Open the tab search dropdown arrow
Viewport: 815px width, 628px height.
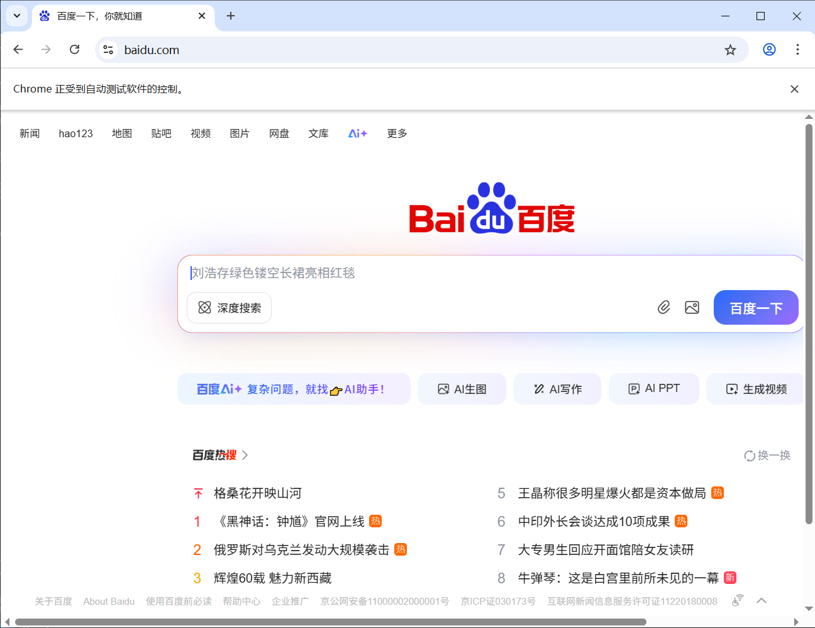click(x=17, y=16)
